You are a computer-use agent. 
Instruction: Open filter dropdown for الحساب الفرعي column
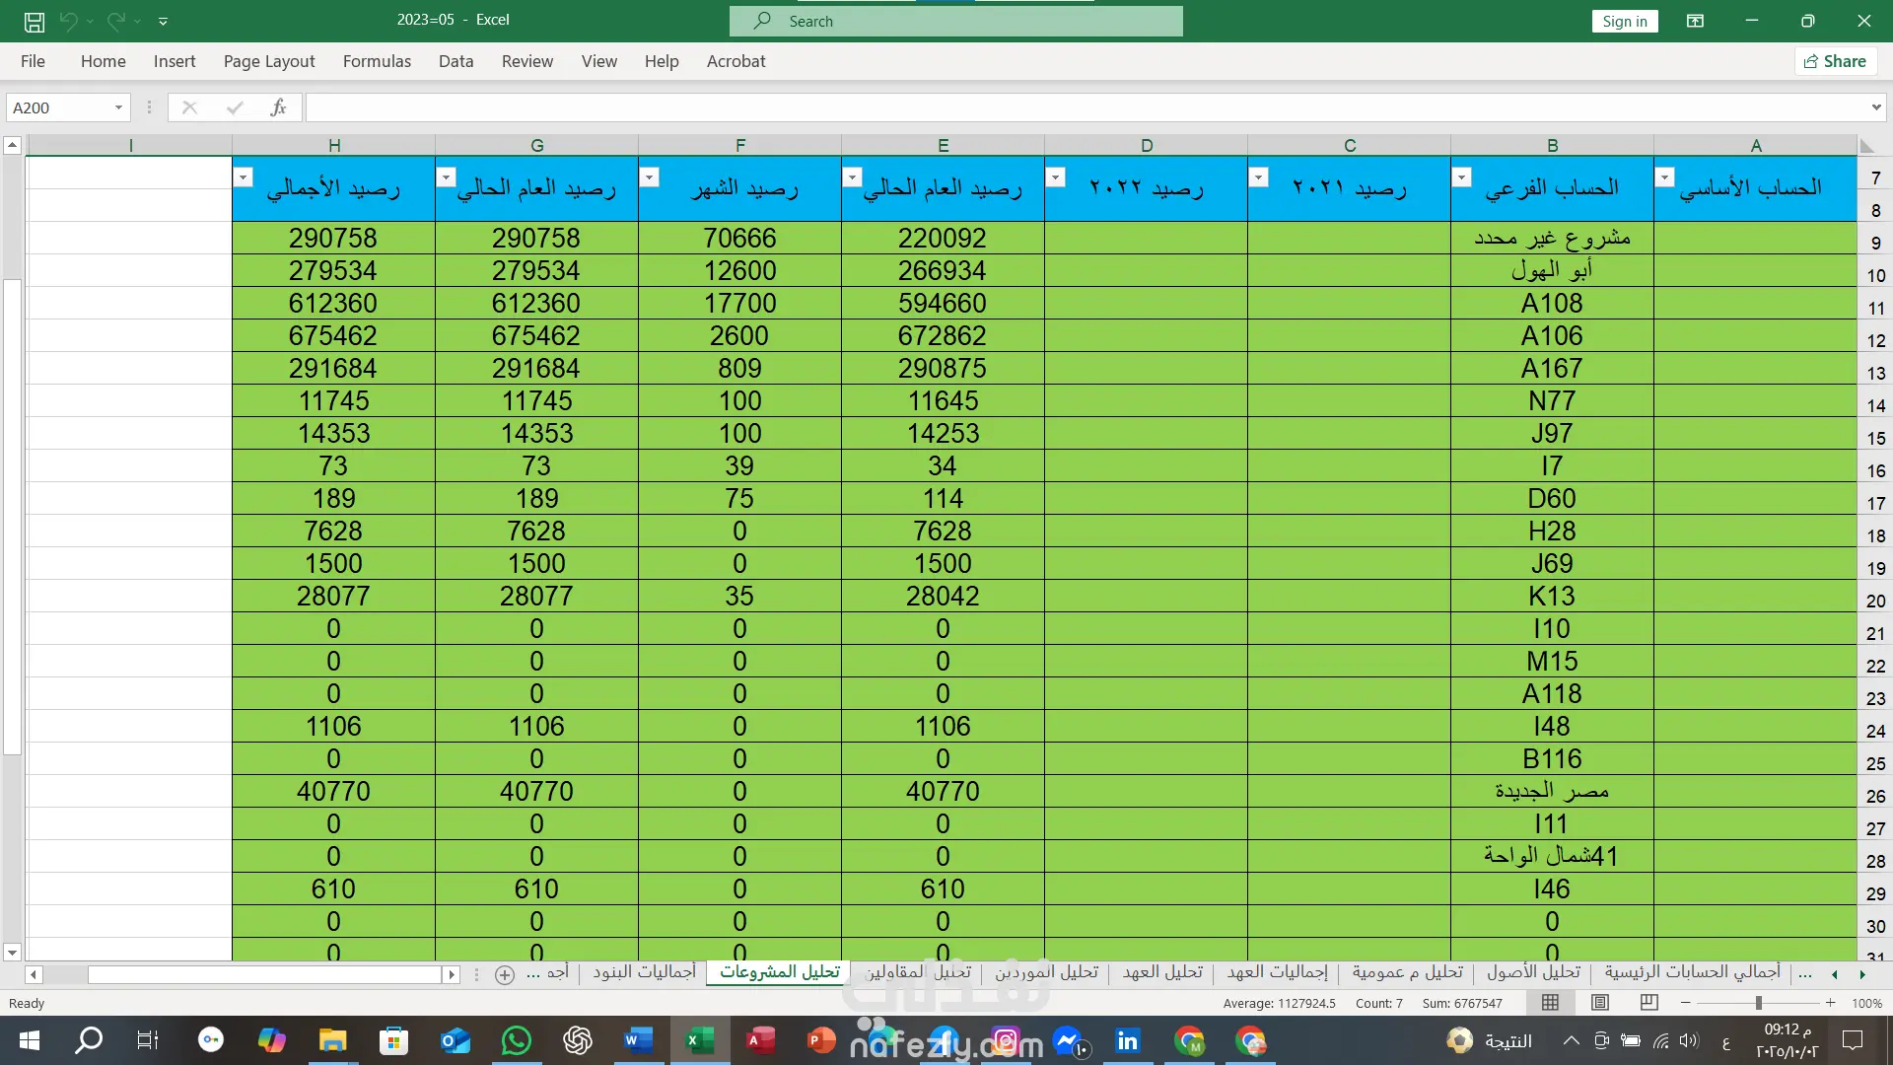(x=1462, y=177)
